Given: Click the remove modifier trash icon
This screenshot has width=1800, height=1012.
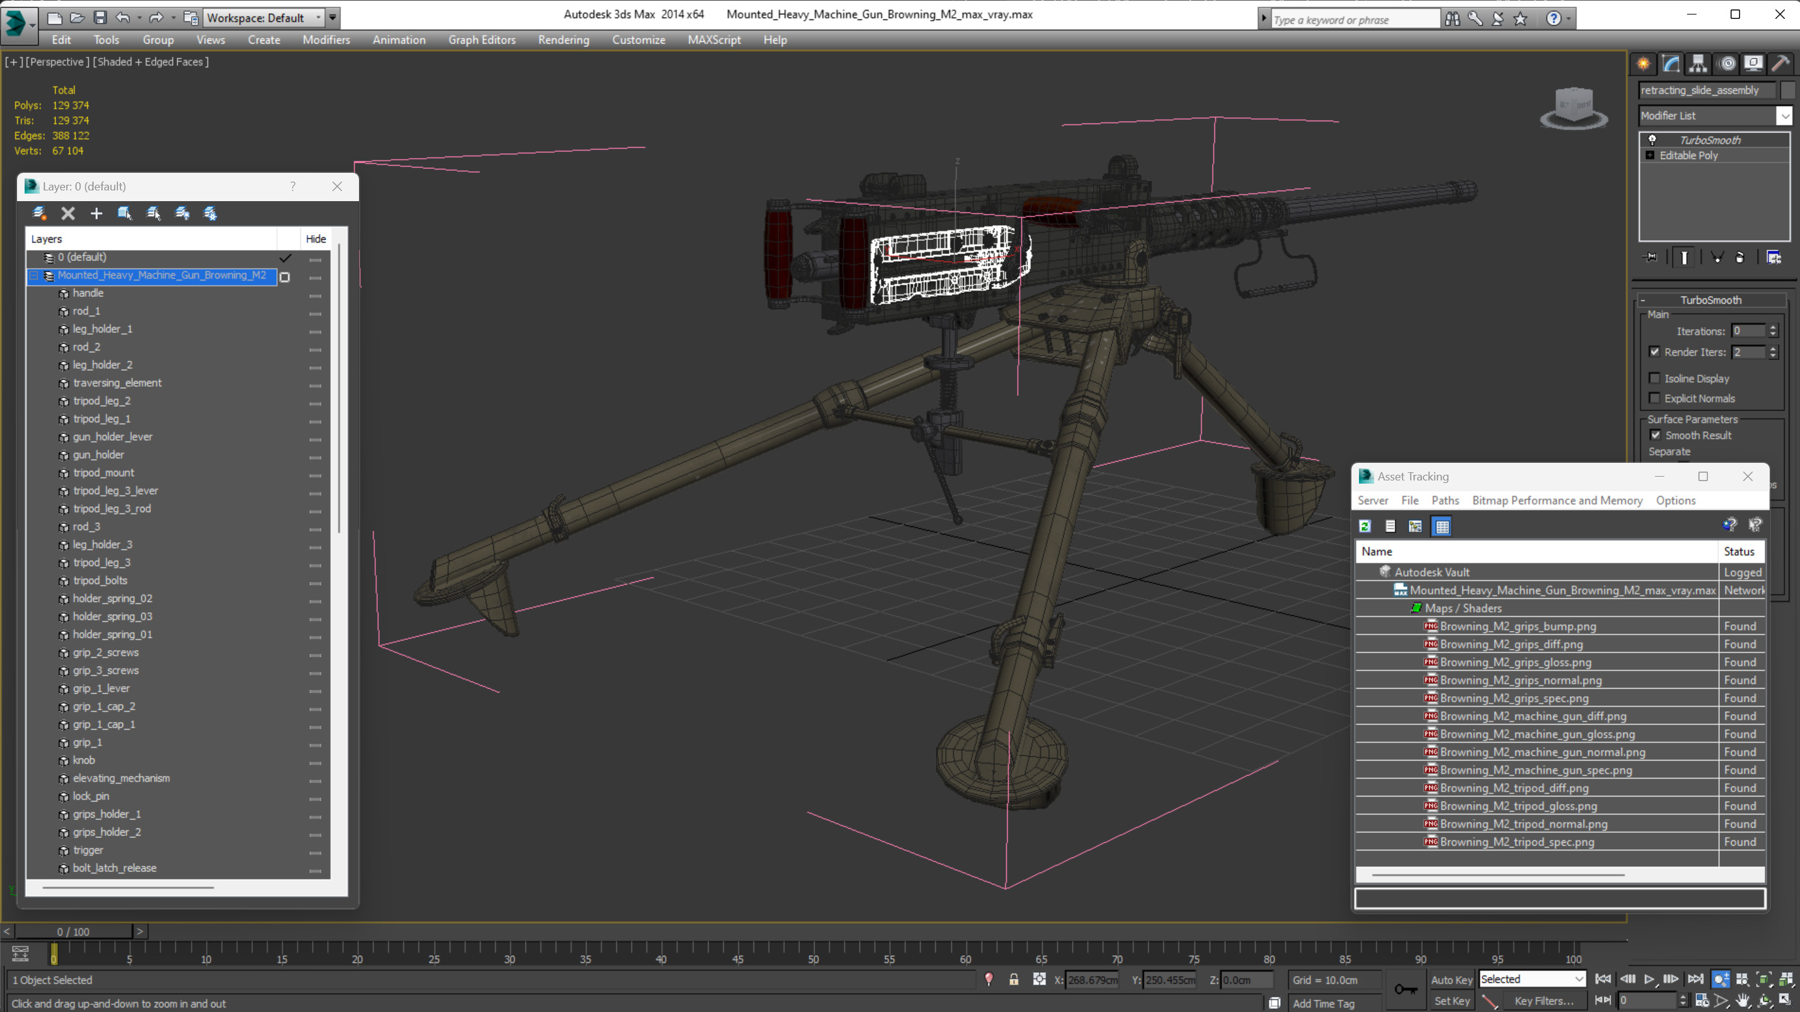Looking at the screenshot, I should coord(1740,258).
